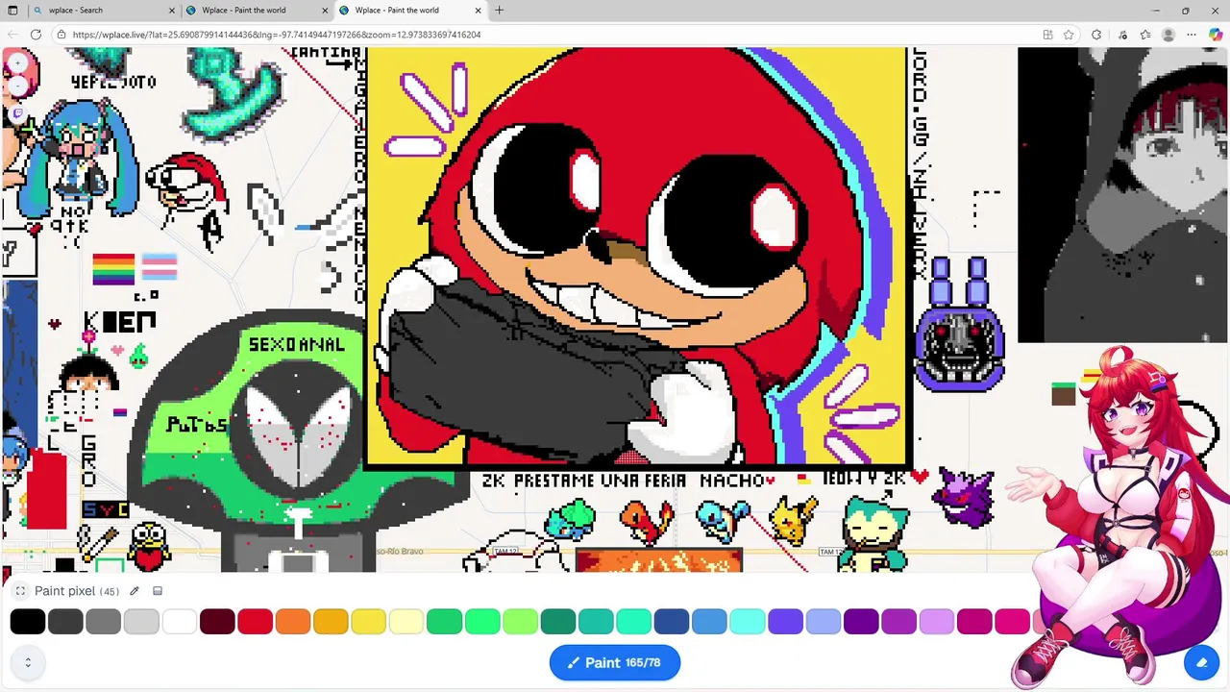Pick the bright spring green swatch
This screenshot has width=1230, height=692.
point(482,621)
